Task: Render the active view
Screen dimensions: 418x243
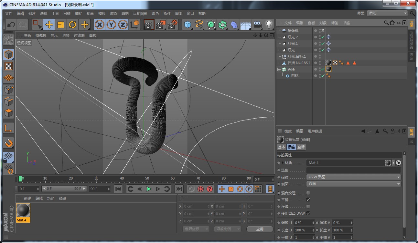Action: tap(149, 24)
